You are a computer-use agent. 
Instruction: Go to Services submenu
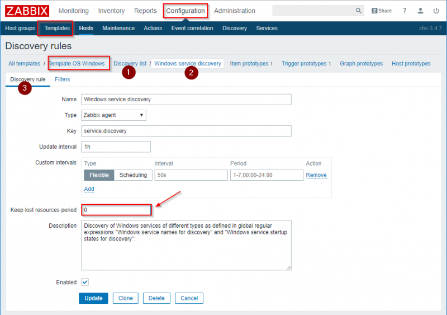[x=267, y=29]
